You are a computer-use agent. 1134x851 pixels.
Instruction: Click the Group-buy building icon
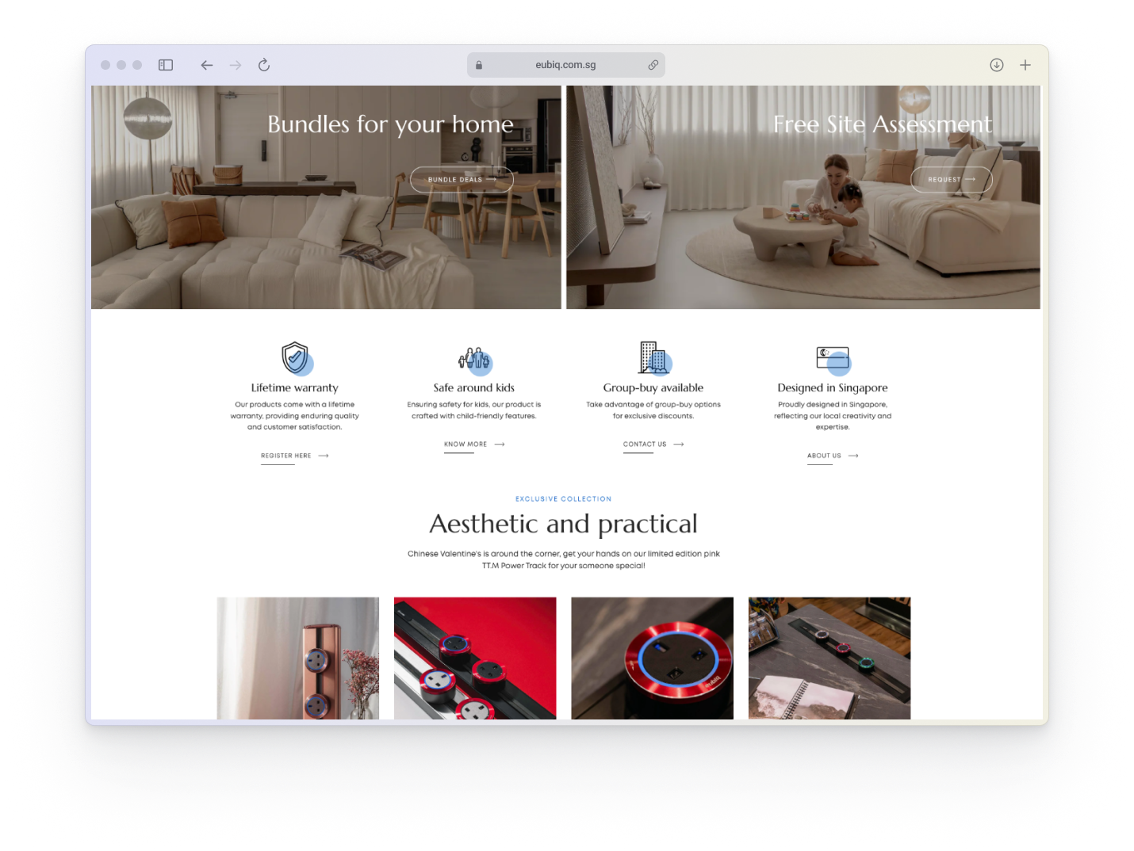click(653, 358)
